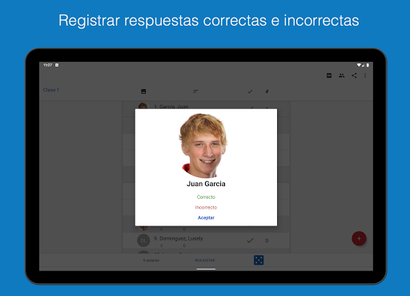
Task: Tap the DL avatar circle of Dominguez
Action: [143, 241]
